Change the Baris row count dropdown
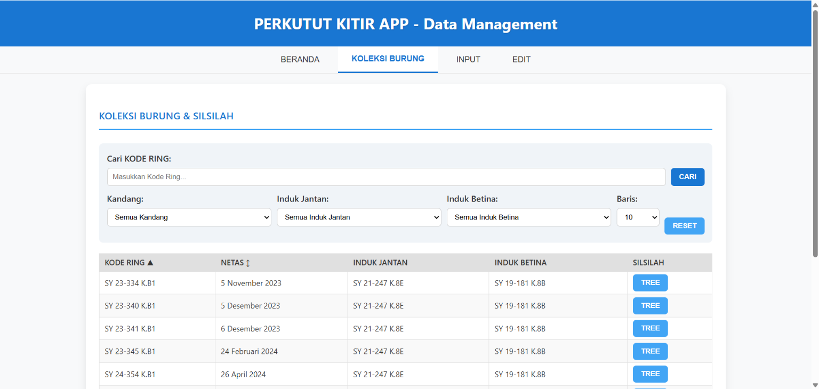 point(638,217)
